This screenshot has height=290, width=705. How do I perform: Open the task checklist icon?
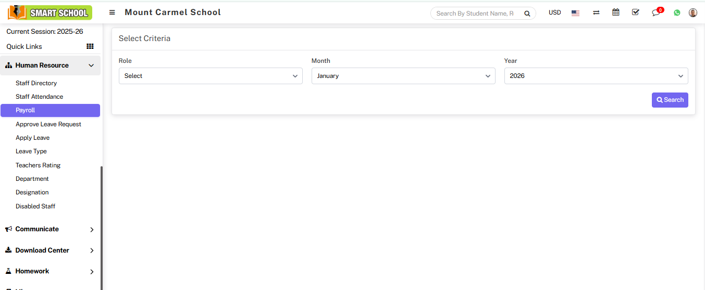coord(635,12)
